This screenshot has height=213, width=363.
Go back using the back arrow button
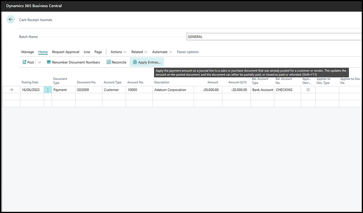tap(10, 20)
